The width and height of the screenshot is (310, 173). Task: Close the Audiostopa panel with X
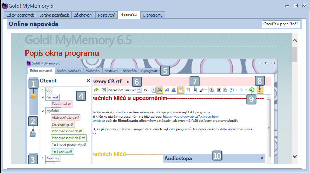pos(262,158)
